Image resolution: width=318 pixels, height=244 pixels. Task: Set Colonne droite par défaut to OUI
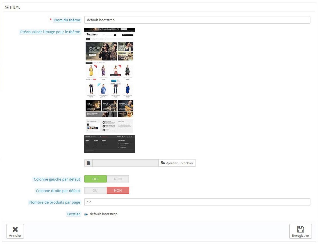(96, 190)
